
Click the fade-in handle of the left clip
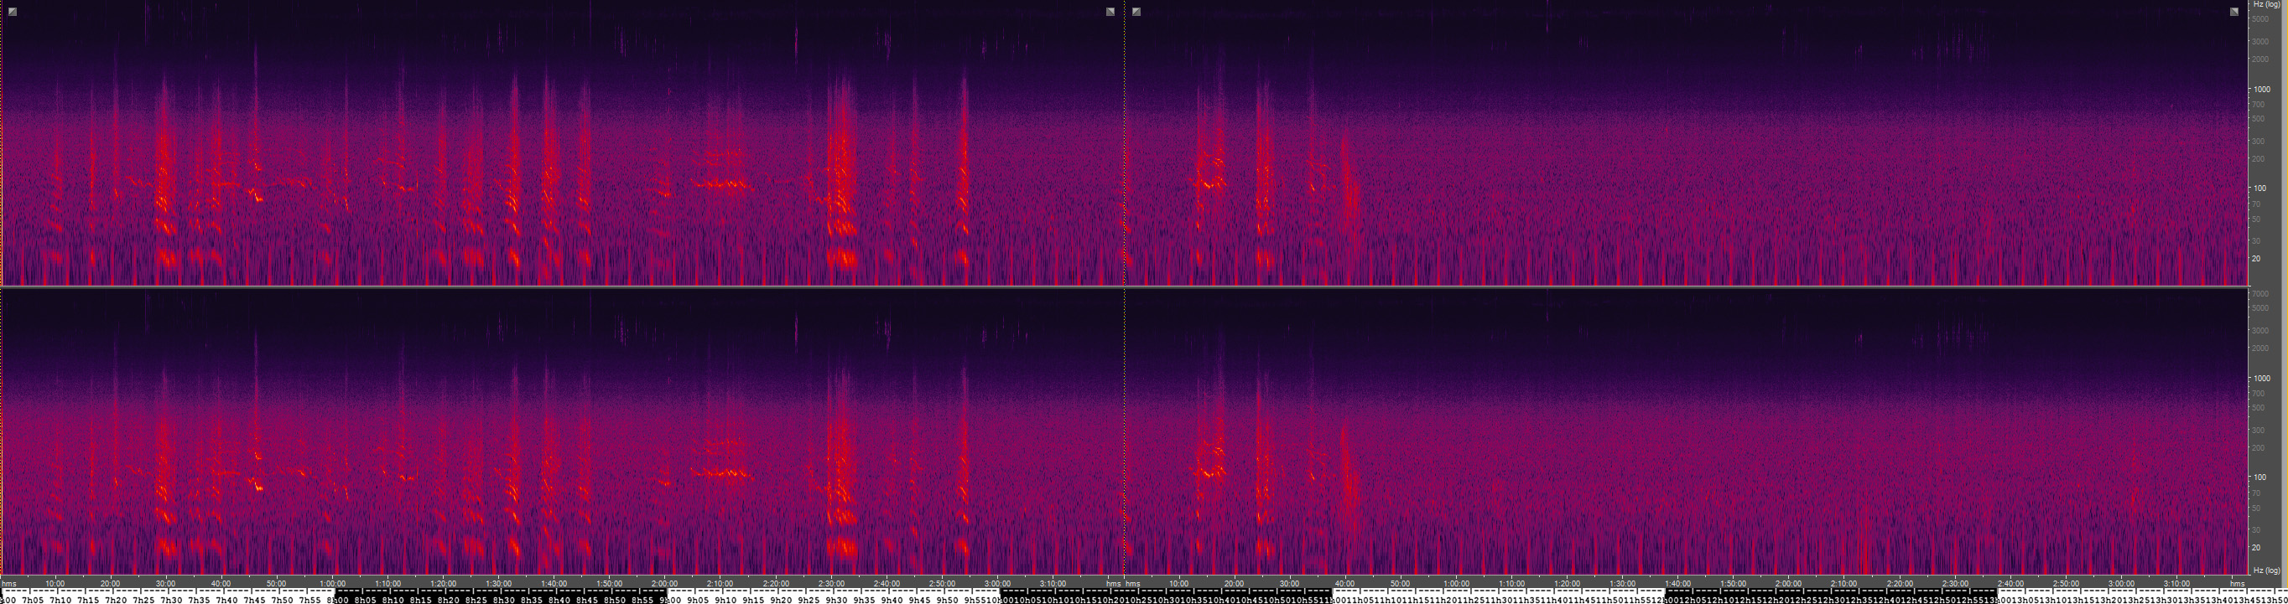[x=13, y=12]
